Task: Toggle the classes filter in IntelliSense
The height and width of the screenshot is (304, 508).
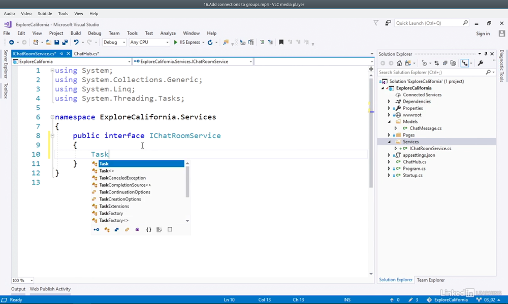Action: 107,229
